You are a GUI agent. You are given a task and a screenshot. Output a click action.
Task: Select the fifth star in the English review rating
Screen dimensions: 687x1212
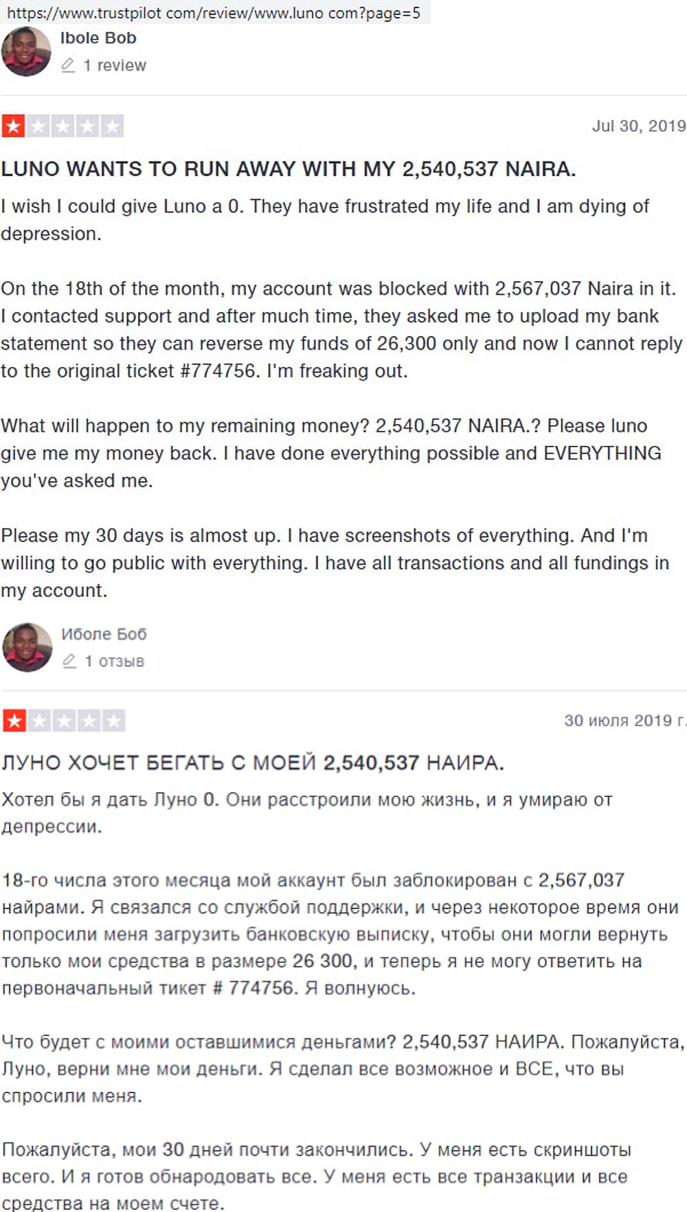click(113, 126)
